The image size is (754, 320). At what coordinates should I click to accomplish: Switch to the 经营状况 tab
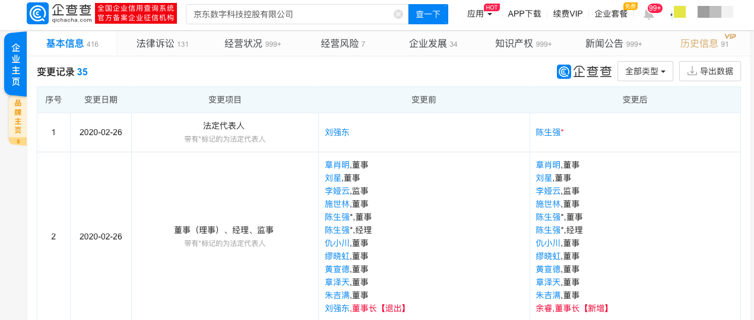252,43
